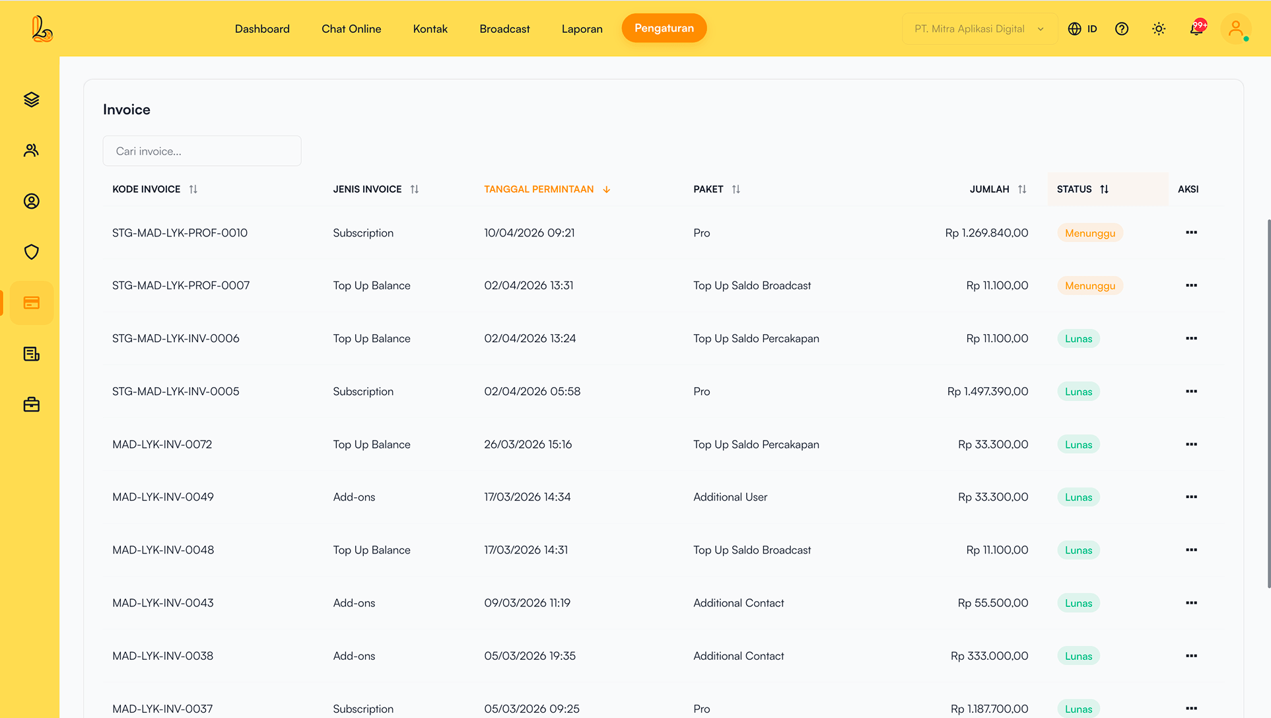Open the users group sidebar icon

tap(31, 151)
